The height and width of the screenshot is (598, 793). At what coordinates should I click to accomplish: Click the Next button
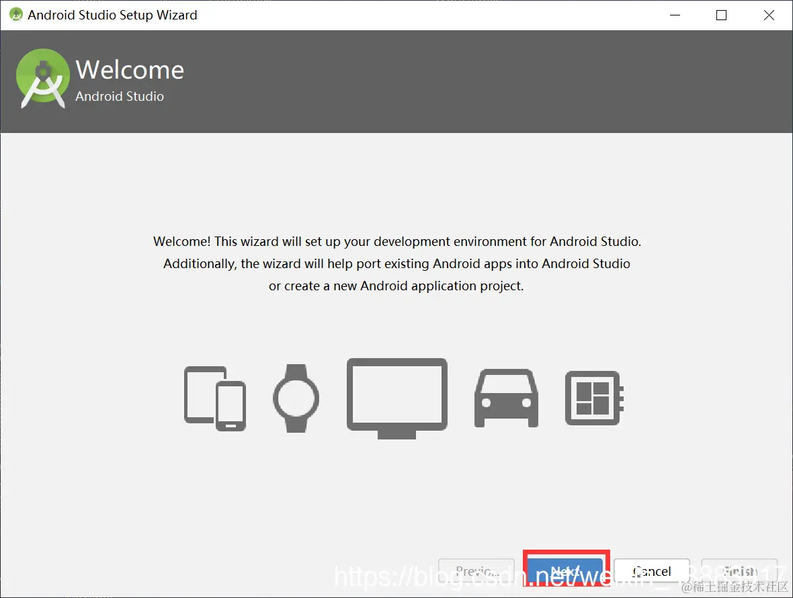click(566, 571)
